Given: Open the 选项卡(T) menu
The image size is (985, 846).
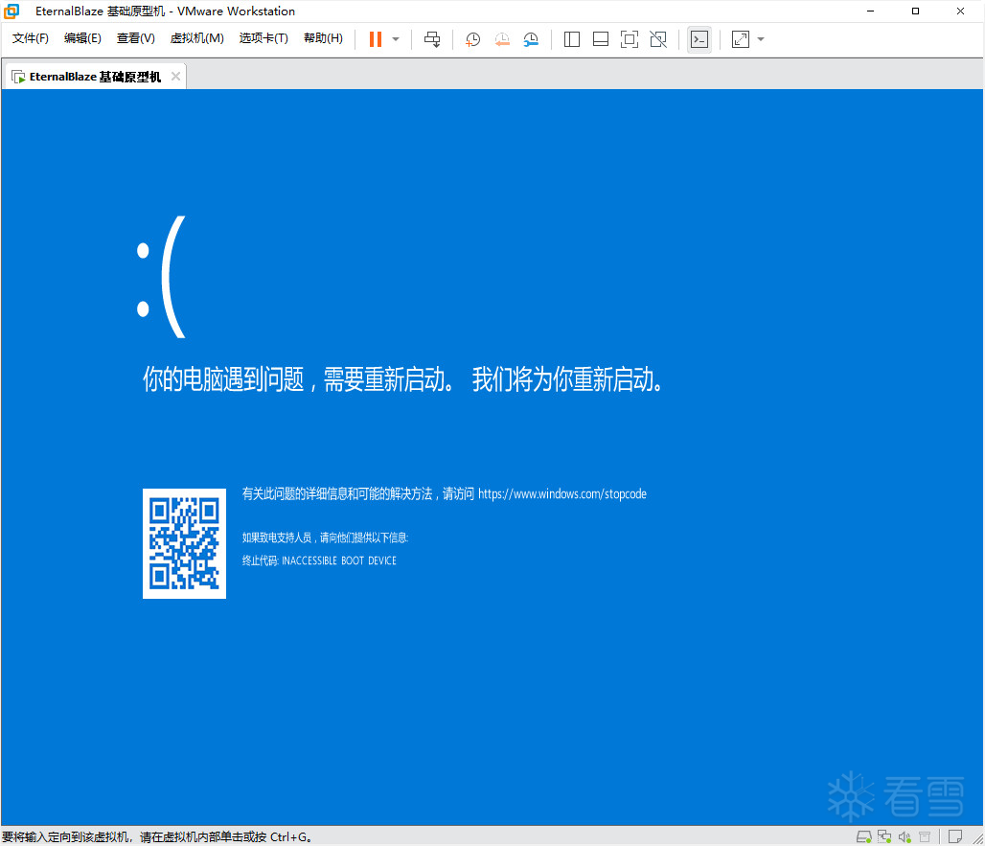Looking at the screenshot, I should (x=263, y=38).
